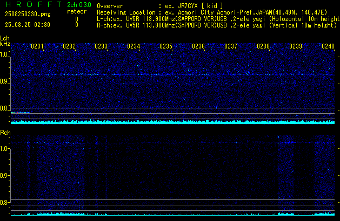Click the Rch 0.8 kHz axis label
Viewport: 340px width, 221px height.
coord(4,202)
